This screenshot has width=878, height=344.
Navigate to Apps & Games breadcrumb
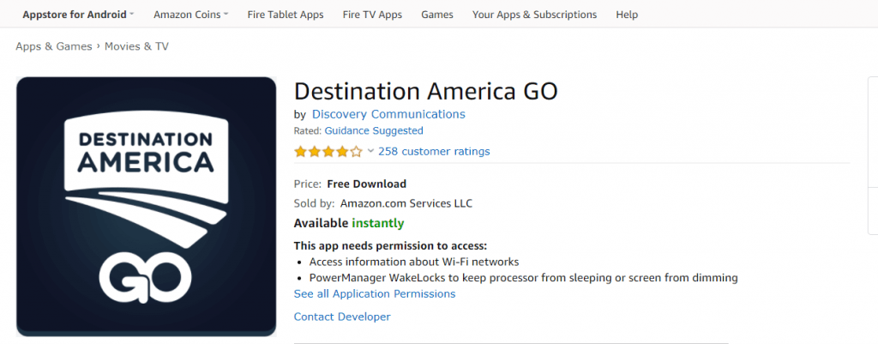click(54, 46)
